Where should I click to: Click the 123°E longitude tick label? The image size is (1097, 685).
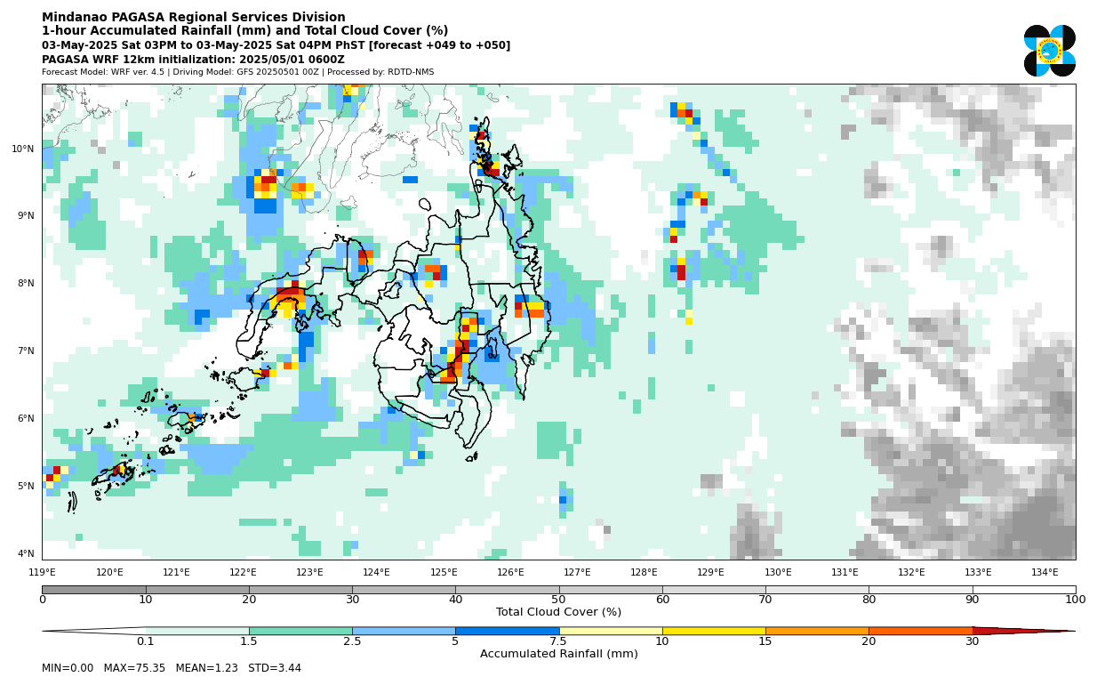pos(309,573)
